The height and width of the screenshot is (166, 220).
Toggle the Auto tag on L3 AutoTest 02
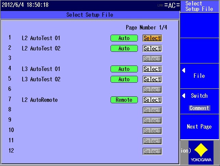(124, 79)
